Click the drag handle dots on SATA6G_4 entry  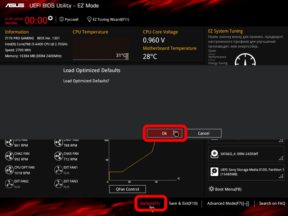(x=281, y=158)
